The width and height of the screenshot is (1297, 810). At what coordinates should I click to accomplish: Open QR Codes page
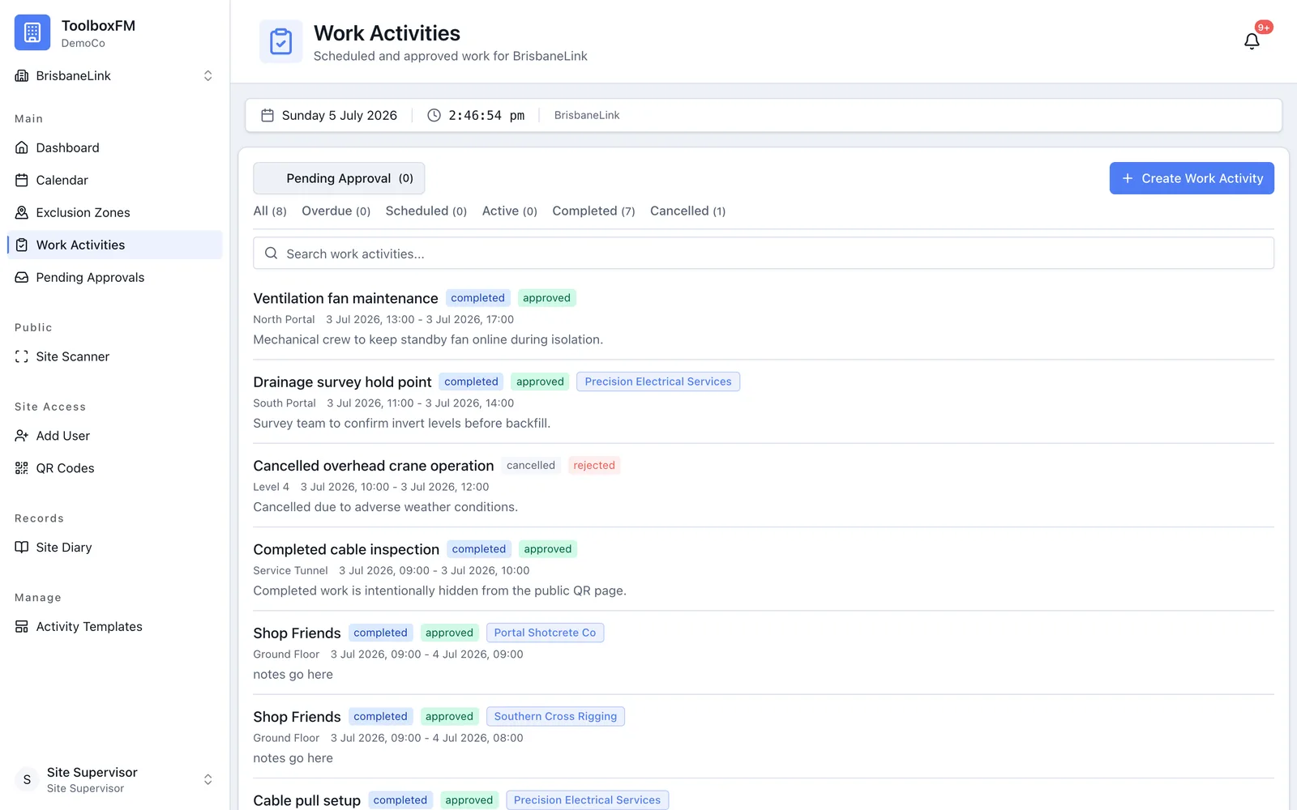(x=114, y=468)
